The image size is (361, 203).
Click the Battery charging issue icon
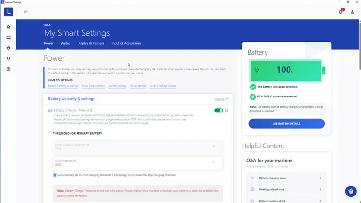coord(252,178)
